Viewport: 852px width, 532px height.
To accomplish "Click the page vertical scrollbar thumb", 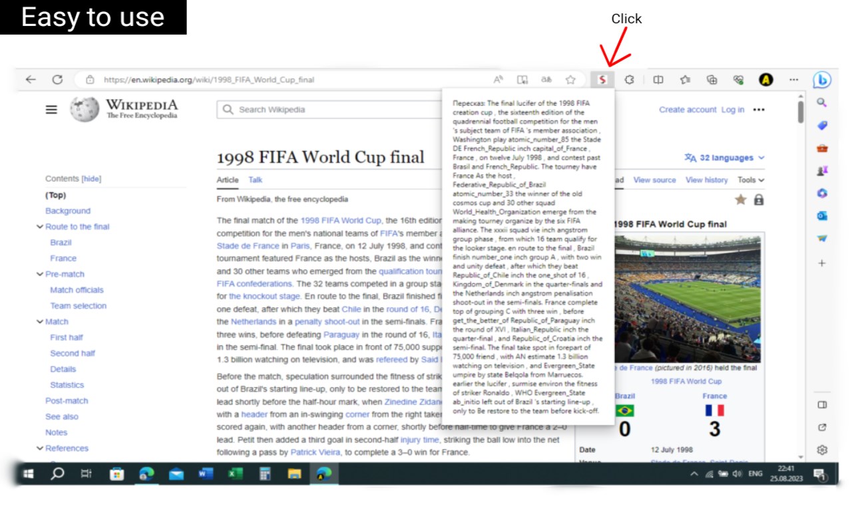I will pos(801,111).
